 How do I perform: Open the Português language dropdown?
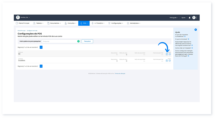(174, 18)
